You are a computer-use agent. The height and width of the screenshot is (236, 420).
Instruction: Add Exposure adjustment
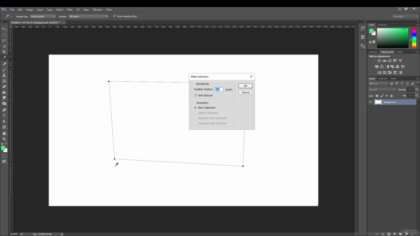395,61
